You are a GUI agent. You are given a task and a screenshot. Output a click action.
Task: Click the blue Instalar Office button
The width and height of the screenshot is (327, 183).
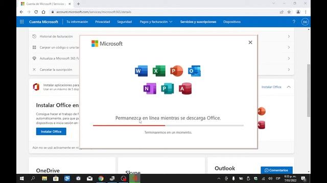51,132
